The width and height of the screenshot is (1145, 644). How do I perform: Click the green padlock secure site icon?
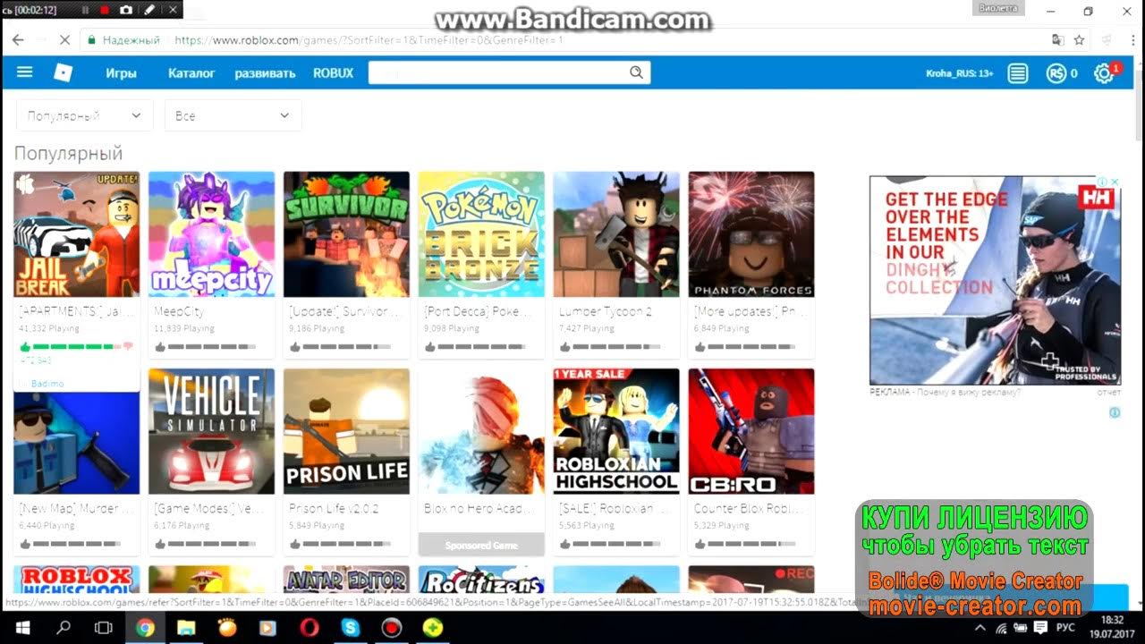91,40
